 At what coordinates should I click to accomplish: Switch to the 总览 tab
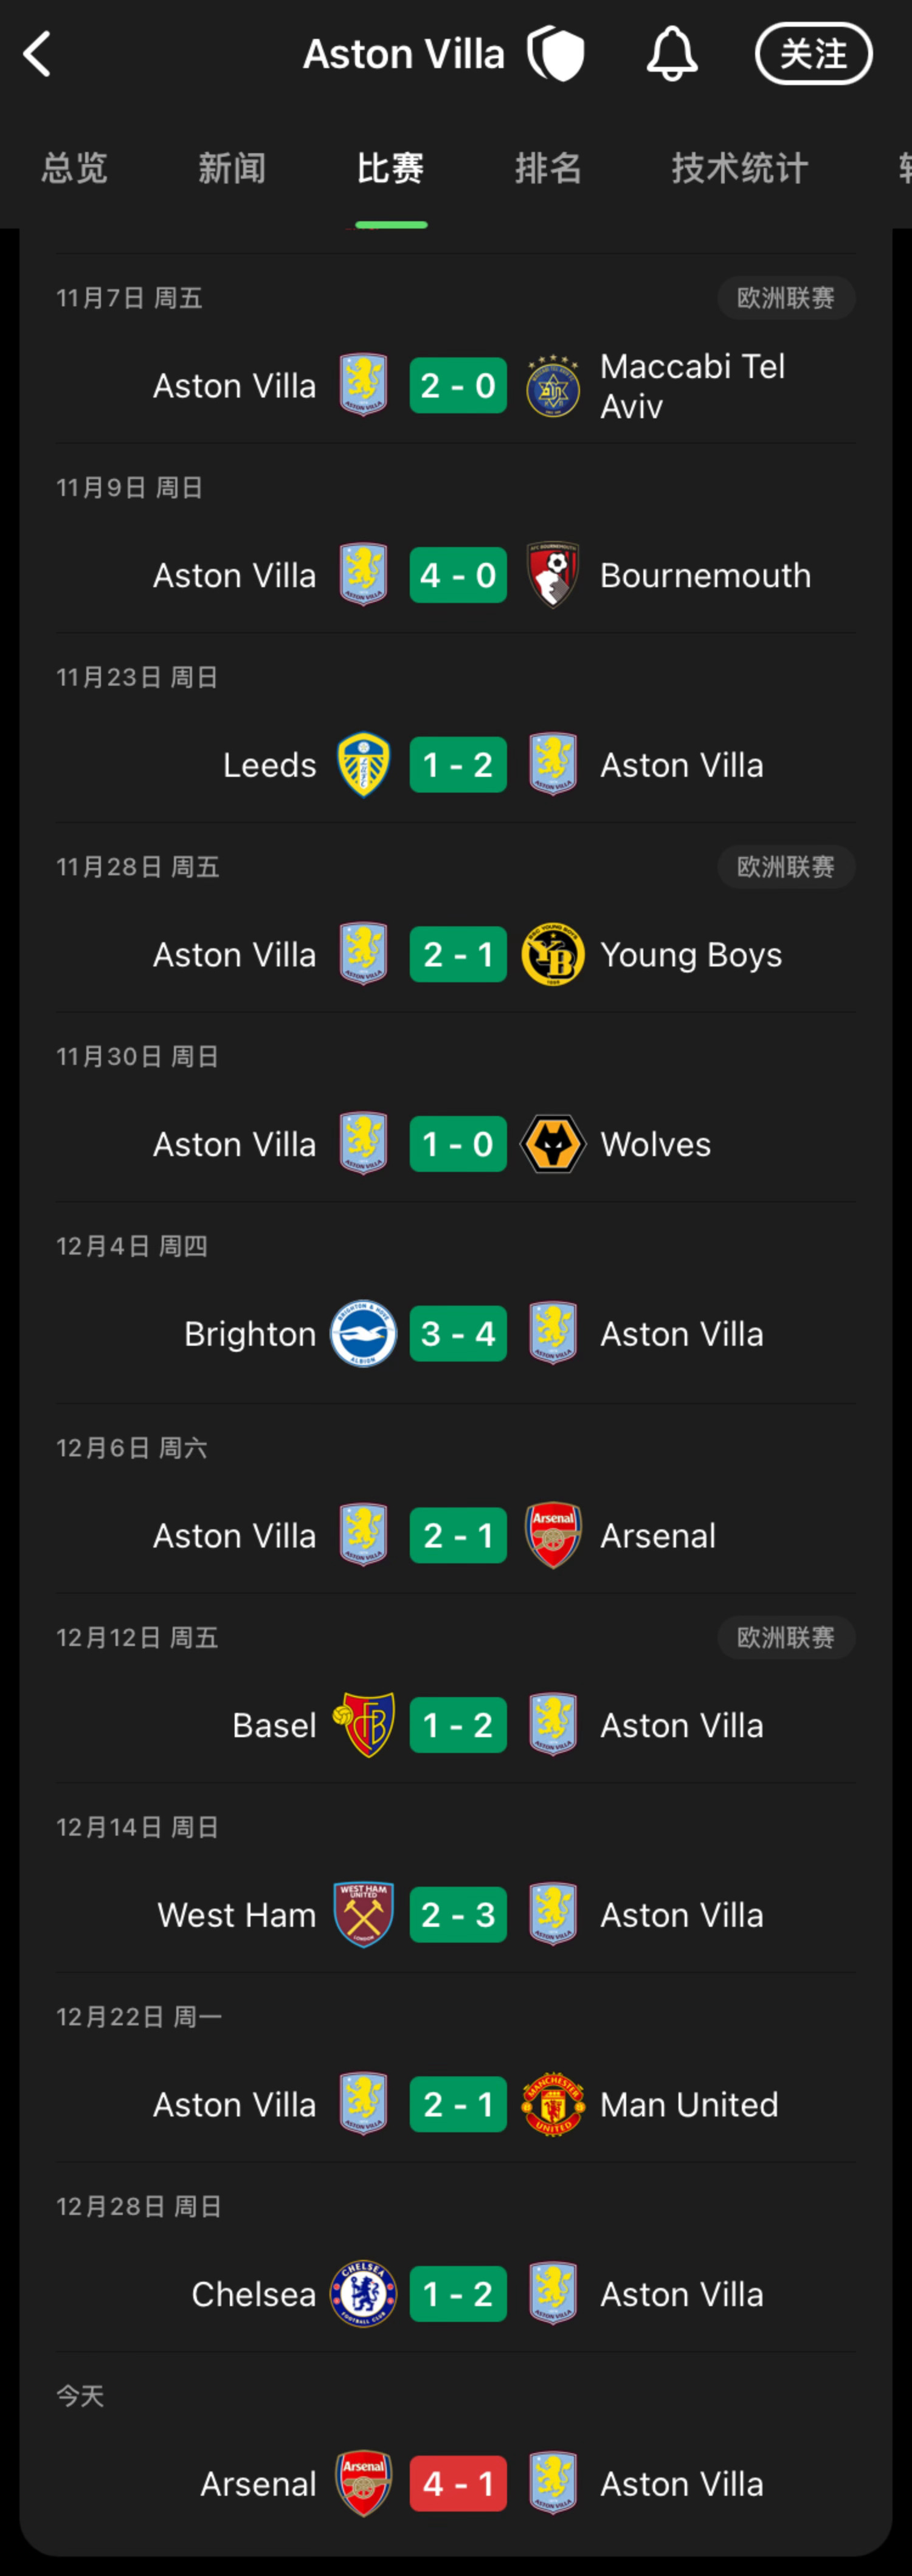(75, 168)
